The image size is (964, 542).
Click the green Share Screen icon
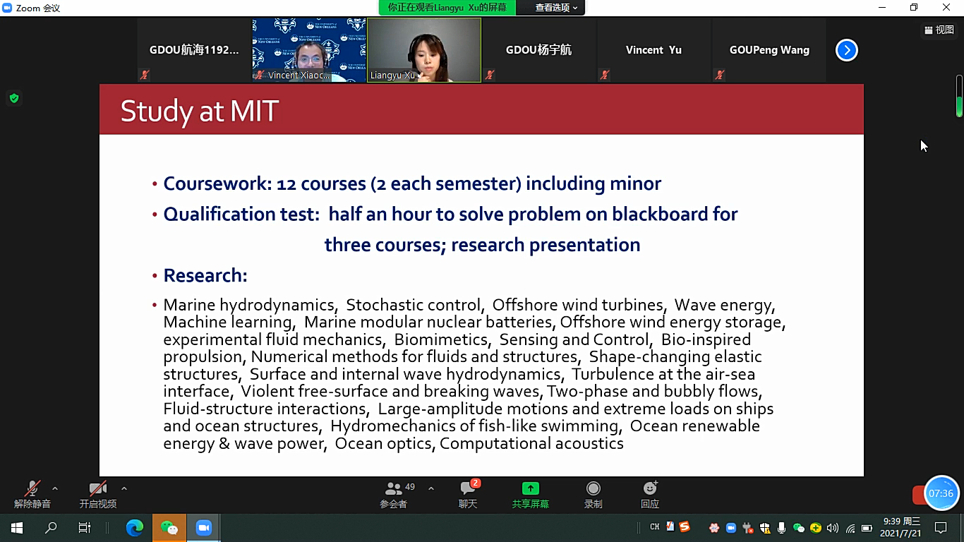pos(530,489)
